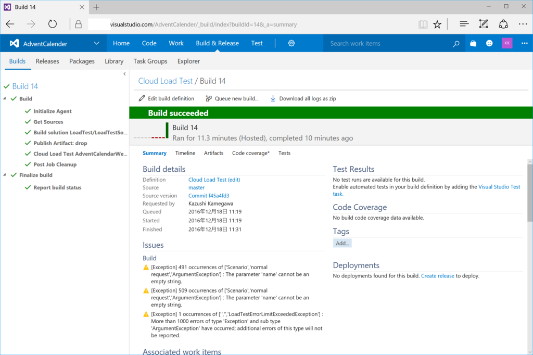Screen dimensions: 533x355
Task: Switch to the Artifacts tab
Action: pyautogui.click(x=213, y=153)
